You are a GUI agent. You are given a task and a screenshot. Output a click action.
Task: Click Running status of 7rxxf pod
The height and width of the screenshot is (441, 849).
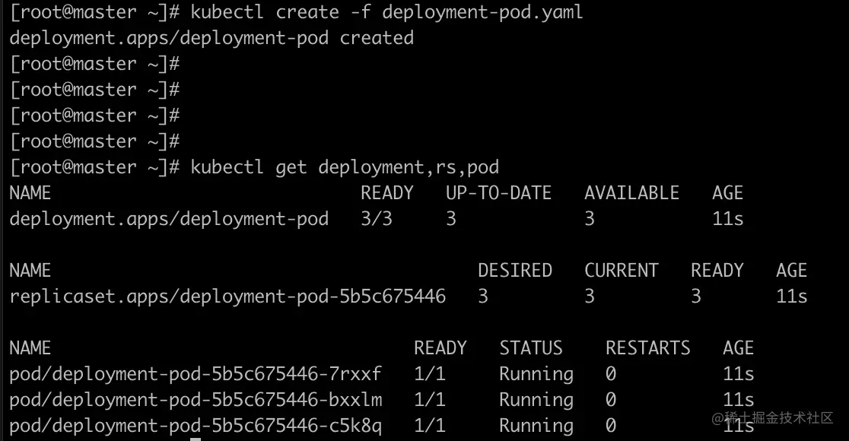click(x=536, y=374)
